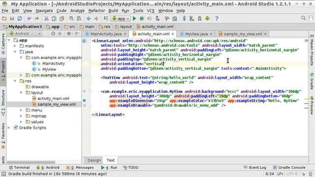Open the Messages tool window

click(x=80, y=167)
